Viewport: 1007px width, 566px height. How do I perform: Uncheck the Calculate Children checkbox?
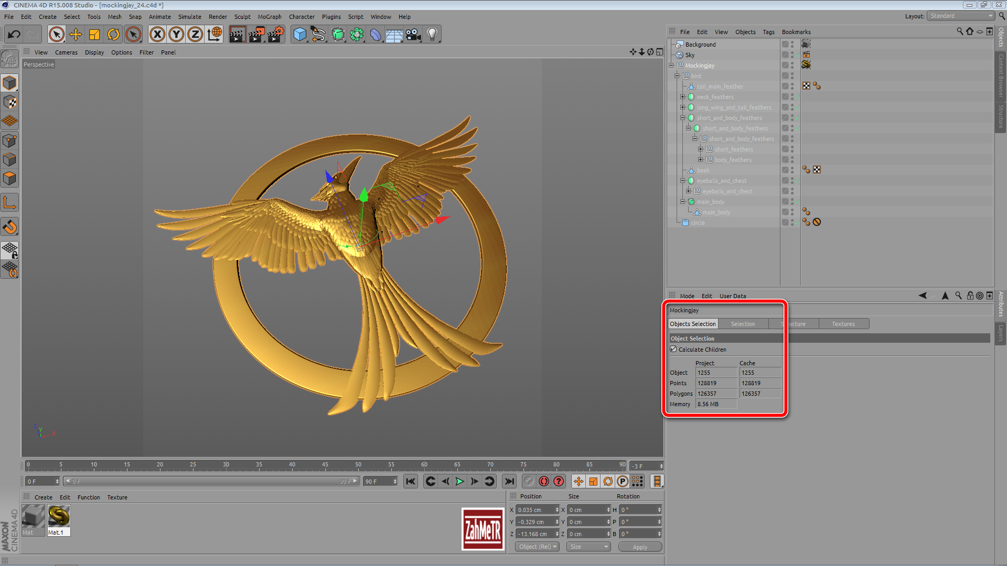pyautogui.click(x=673, y=350)
